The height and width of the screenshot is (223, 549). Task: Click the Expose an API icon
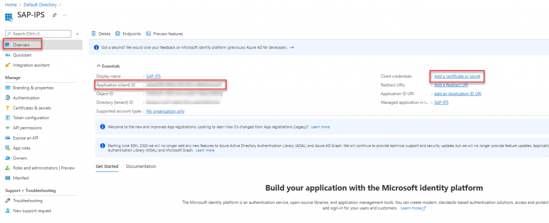tap(8, 138)
